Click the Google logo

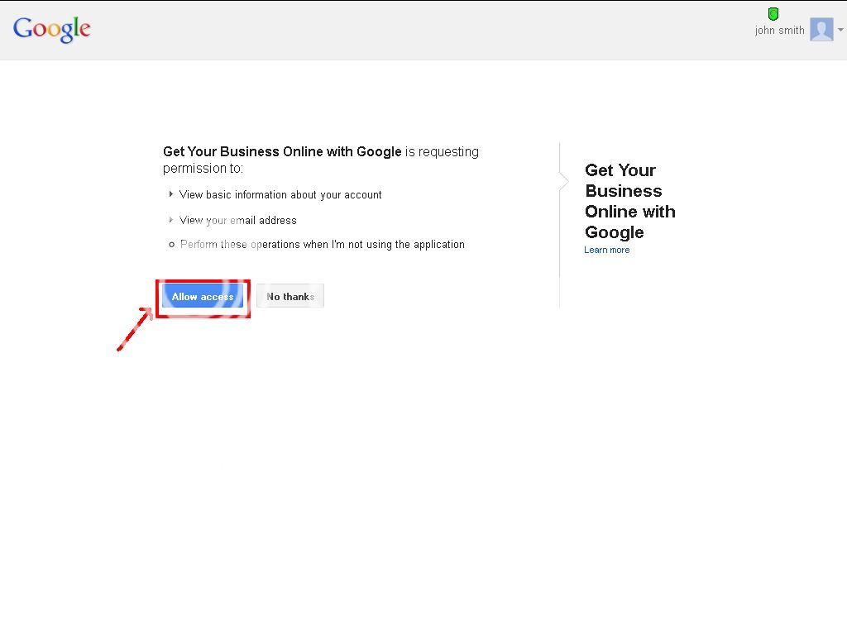pyautogui.click(x=51, y=30)
